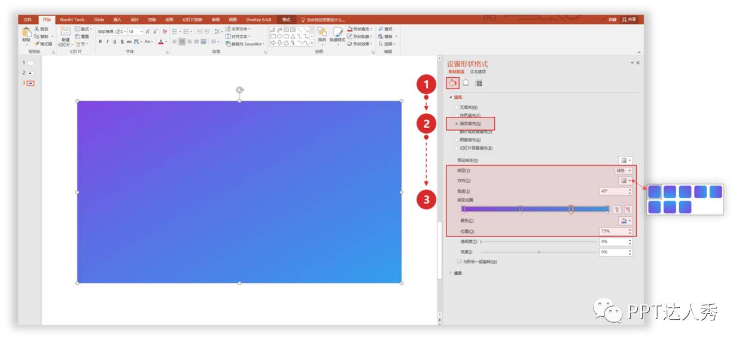The width and height of the screenshot is (742, 345).
Task: Toggle Rotate with shape (与形状一起旋转) checkbox
Action: [x=460, y=262]
